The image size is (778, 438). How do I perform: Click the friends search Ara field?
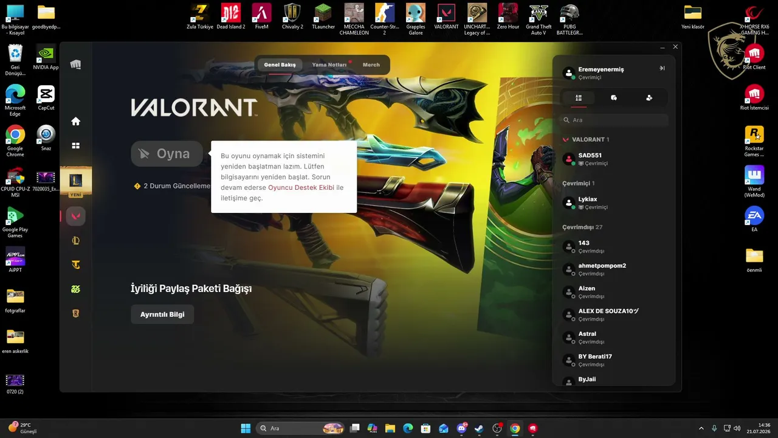(614, 120)
